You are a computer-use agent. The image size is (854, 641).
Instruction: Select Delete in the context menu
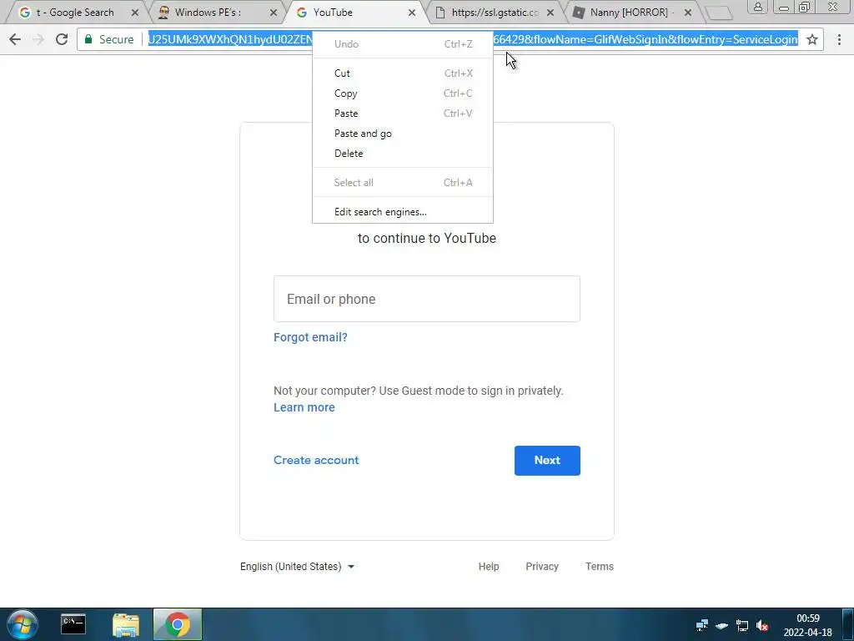(403, 154)
